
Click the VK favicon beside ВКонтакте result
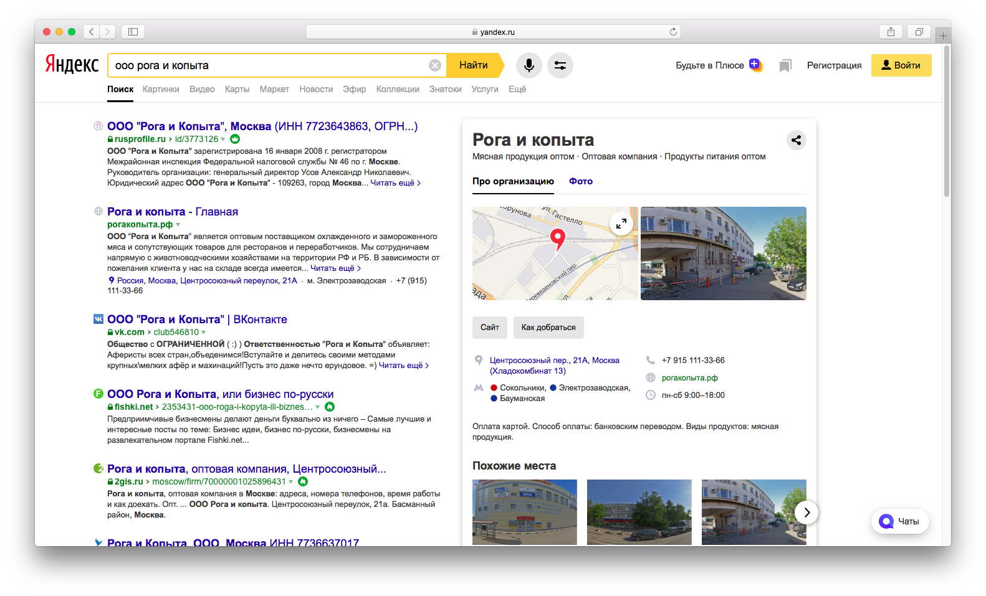[98, 319]
